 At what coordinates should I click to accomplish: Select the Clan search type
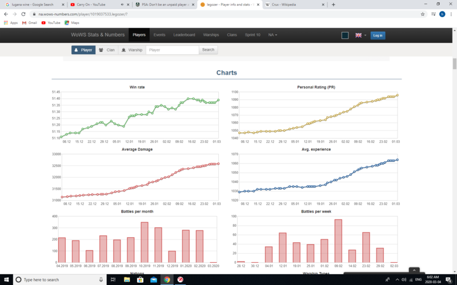(x=107, y=50)
